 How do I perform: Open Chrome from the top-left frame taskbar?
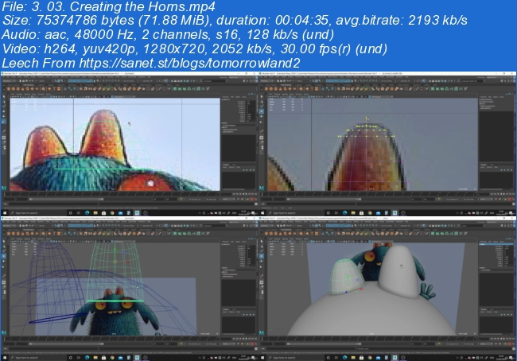click(112, 212)
